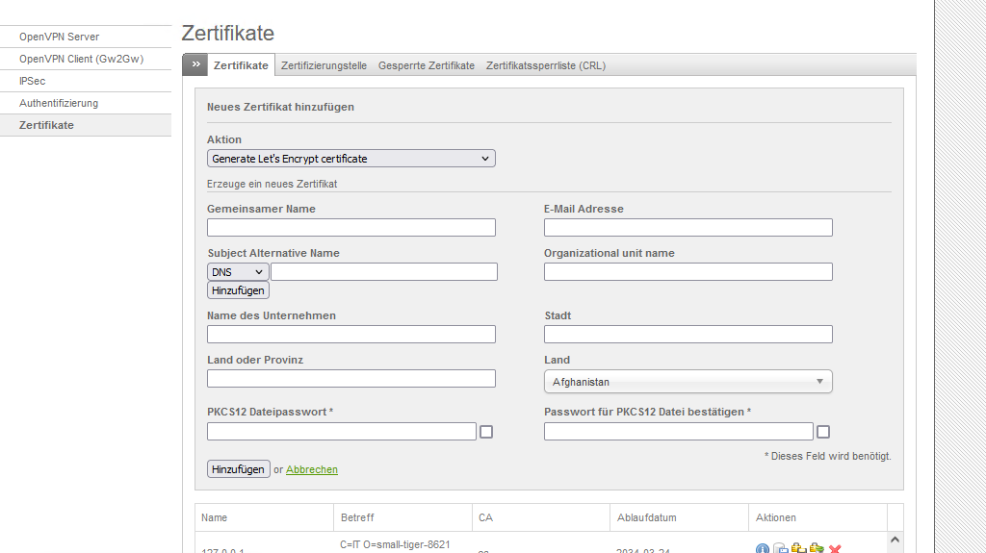Switch to Zertifizierungsstelle tab
The height and width of the screenshot is (553, 986).
[x=324, y=65]
